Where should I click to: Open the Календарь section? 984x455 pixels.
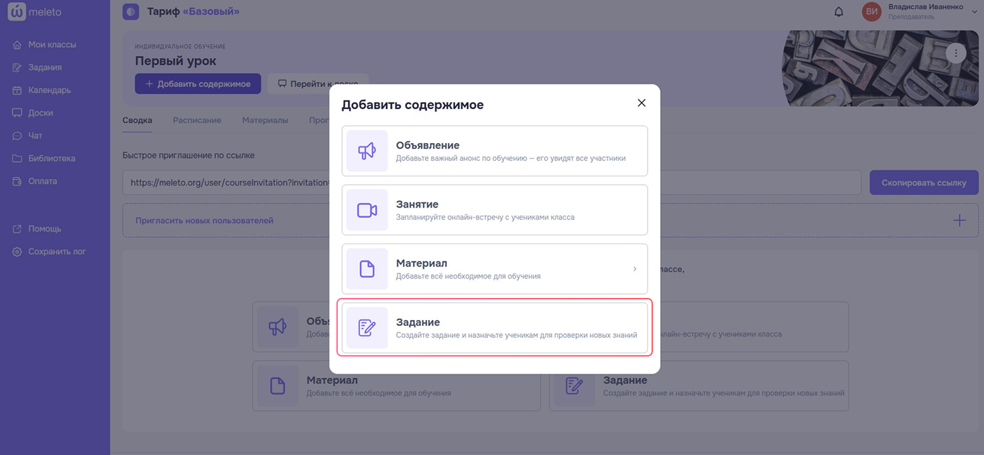[x=16, y=89]
